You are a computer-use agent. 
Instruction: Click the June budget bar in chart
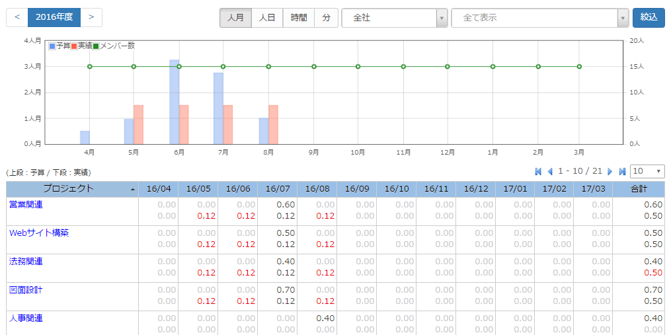coord(175,102)
